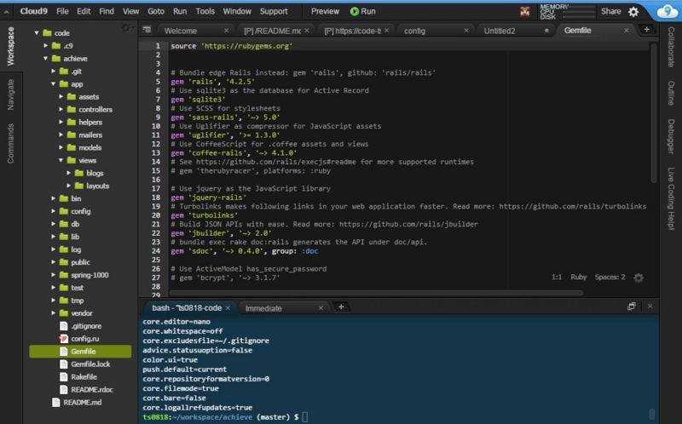Close the bash terminal tab

point(228,307)
